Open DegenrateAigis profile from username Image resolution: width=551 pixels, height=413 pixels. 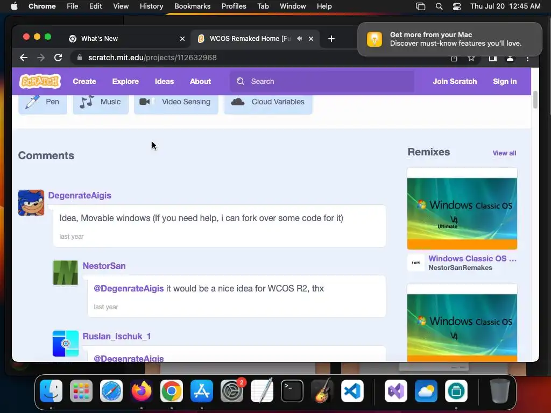(x=80, y=195)
